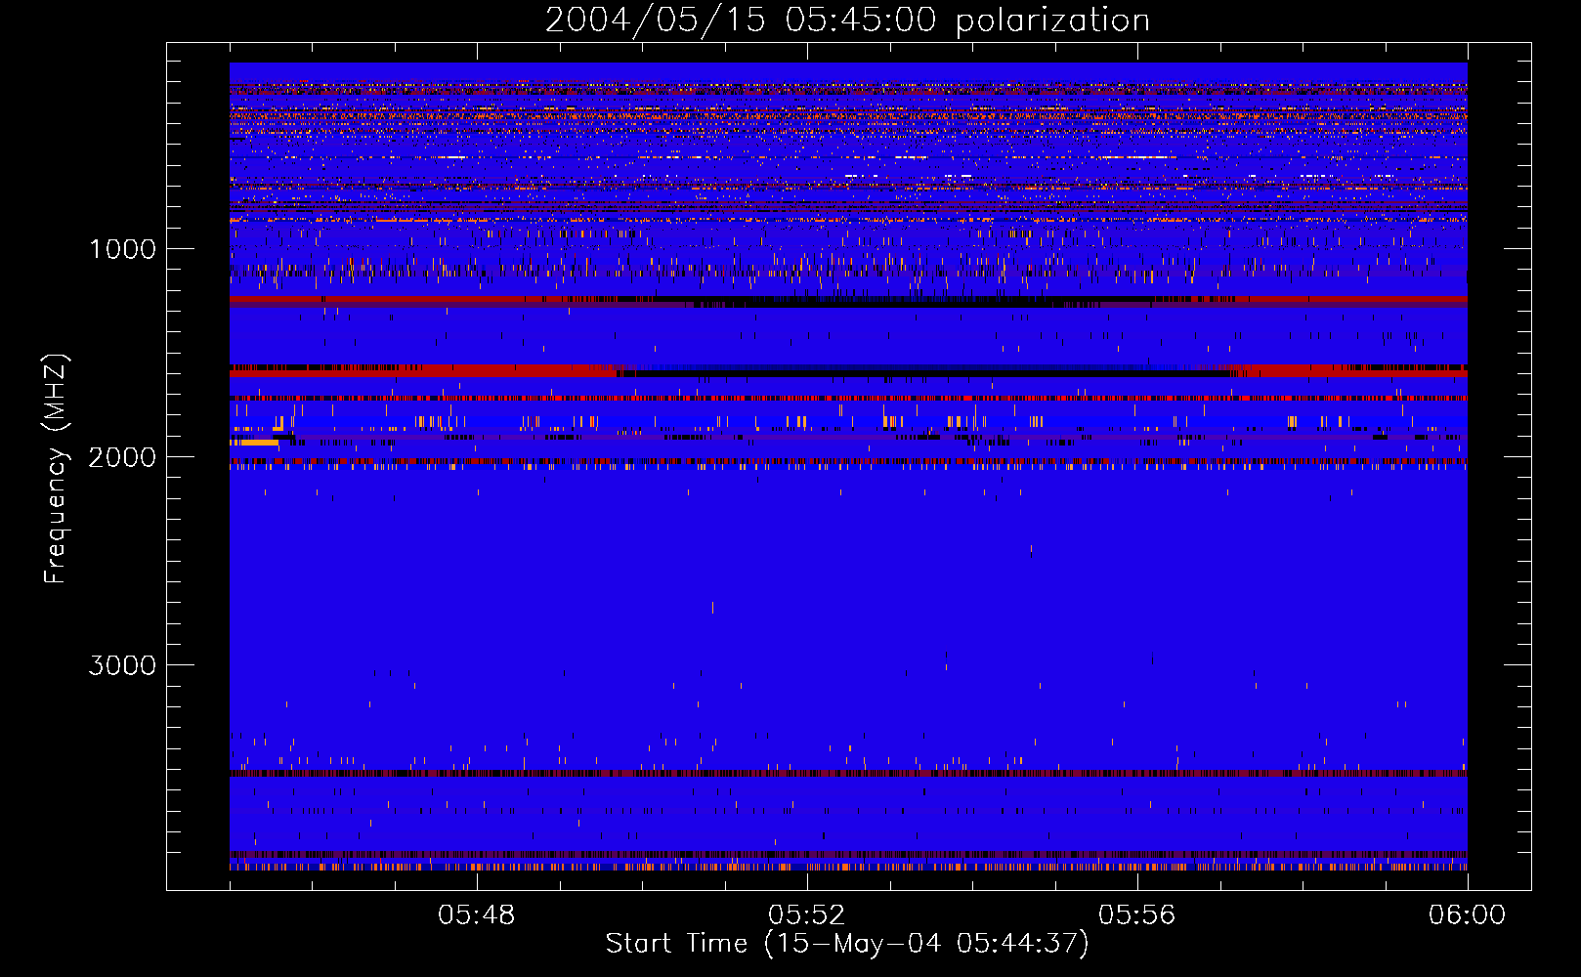
Task: Click the 2000 frequency tick label
Action: [122, 457]
